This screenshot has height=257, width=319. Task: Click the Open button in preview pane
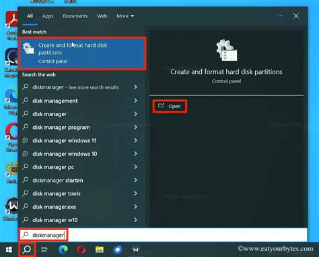(170, 106)
